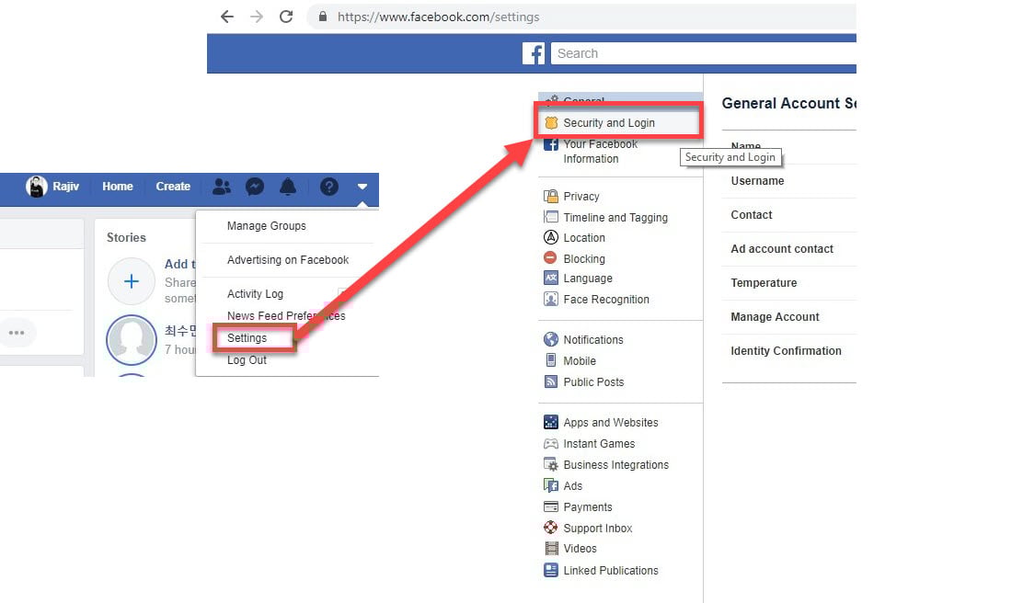Click the browser forward arrow
Image resolution: width=1023 pixels, height=603 pixels.
click(x=257, y=17)
